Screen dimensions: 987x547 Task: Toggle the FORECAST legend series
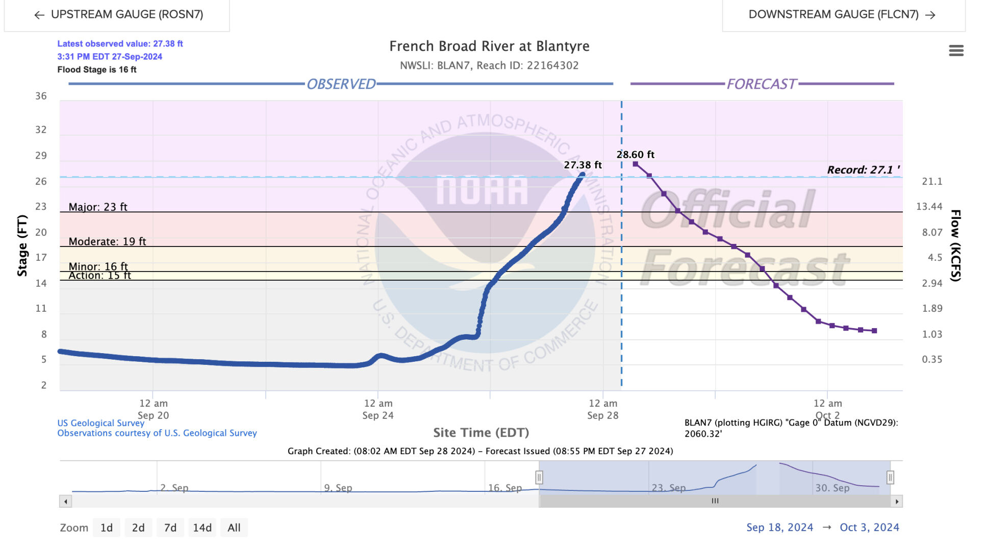pyautogui.click(x=761, y=84)
